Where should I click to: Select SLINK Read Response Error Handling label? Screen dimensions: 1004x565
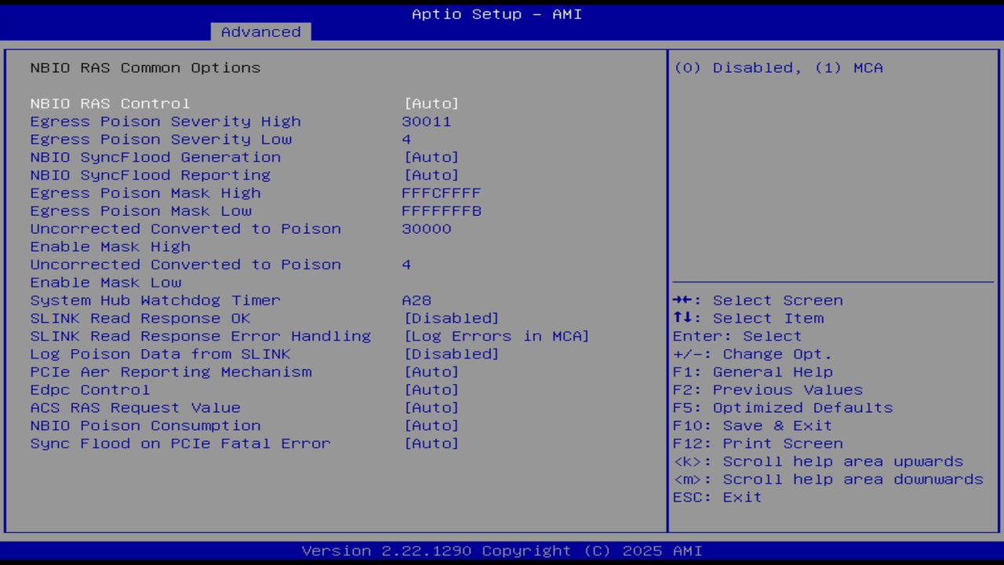201,337
